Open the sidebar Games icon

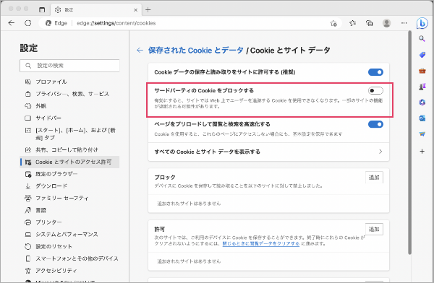tap(422, 87)
